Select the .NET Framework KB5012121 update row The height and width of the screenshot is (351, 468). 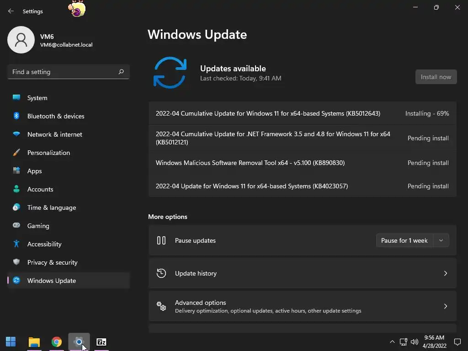coord(303,138)
